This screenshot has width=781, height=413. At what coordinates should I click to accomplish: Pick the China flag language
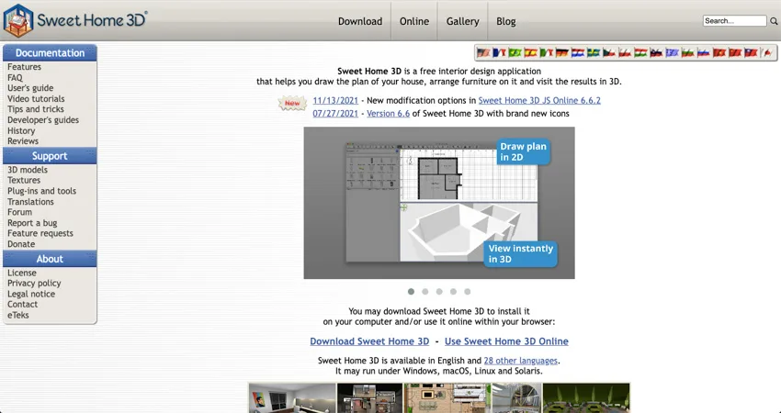(735, 52)
